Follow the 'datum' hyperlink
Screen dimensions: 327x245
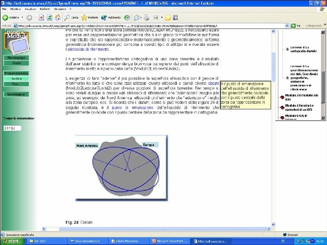point(213,83)
